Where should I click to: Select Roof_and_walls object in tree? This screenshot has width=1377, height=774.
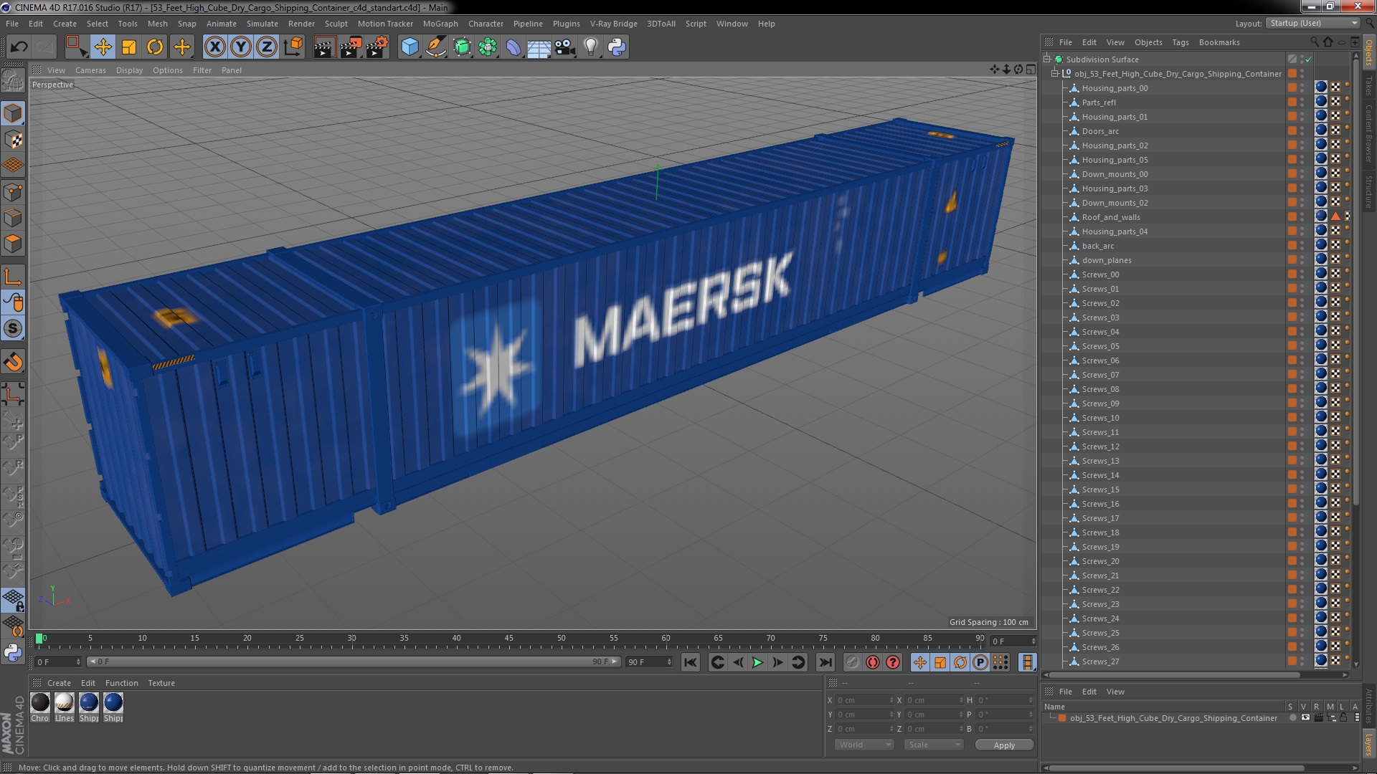pos(1110,217)
